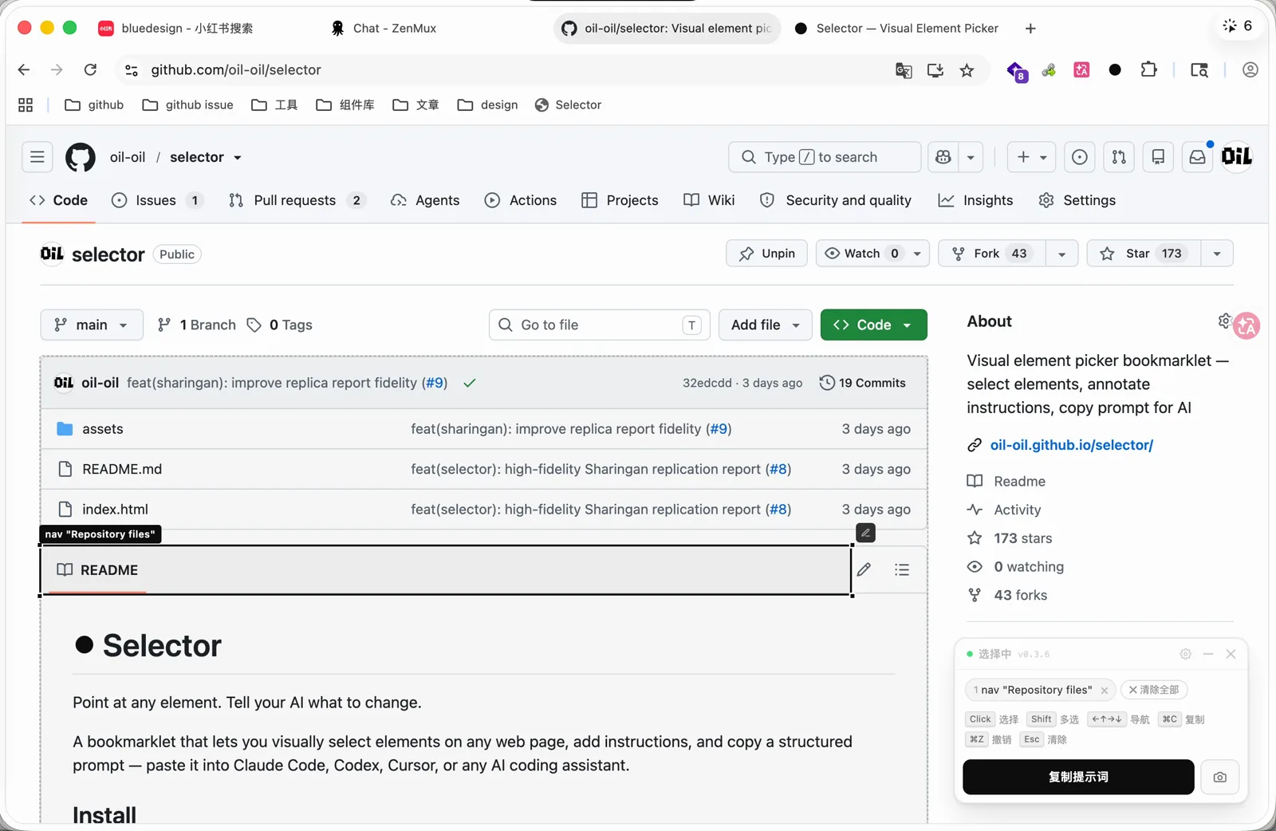Screen dimensions: 1276x831
Task: Open the Copilot dropdown arrow in header
Action: click(x=971, y=157)
